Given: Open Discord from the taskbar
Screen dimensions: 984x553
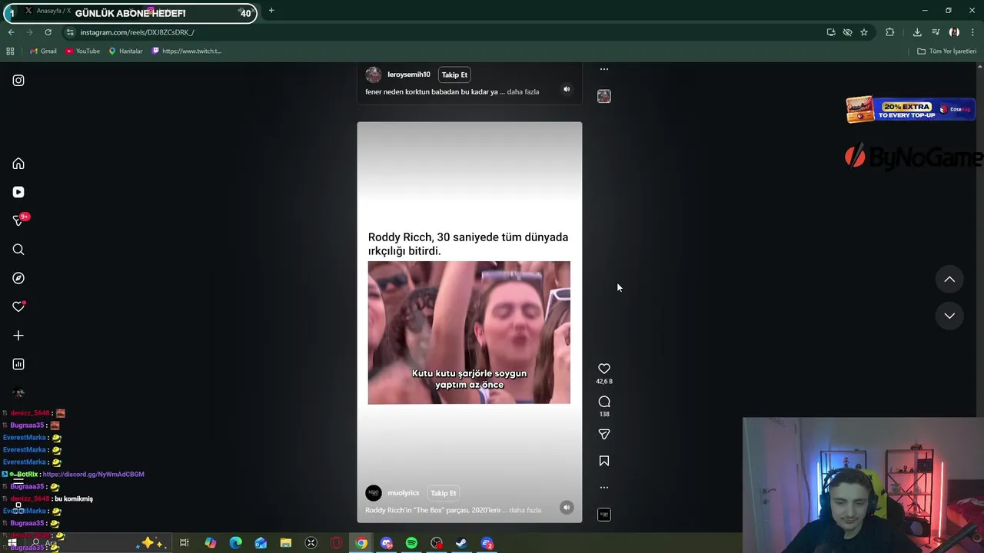Looking at the screenshot, I should pyautogui.click(x=387, y=543).
